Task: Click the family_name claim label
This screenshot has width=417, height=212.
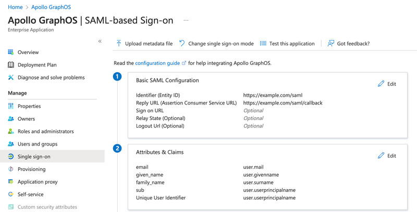Action: point(150,182)
